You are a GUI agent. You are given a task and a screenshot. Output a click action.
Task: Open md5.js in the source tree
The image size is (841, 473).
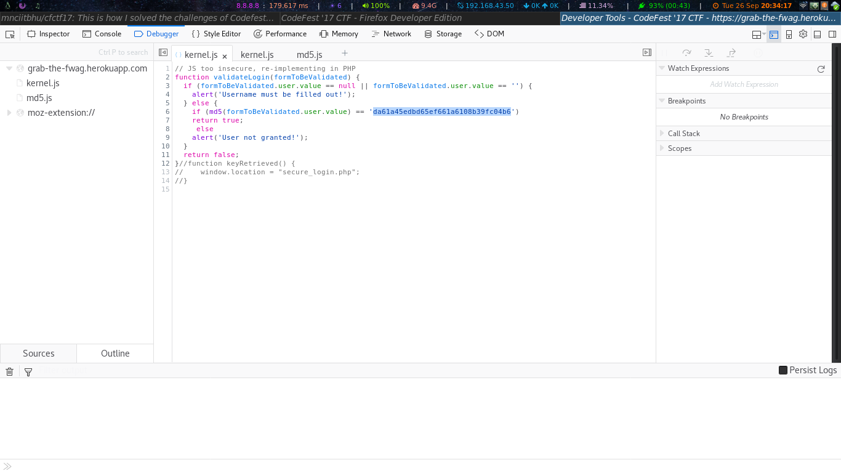coord(39,98)
